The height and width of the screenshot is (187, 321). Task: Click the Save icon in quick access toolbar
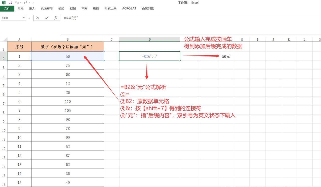coord(10,3)
